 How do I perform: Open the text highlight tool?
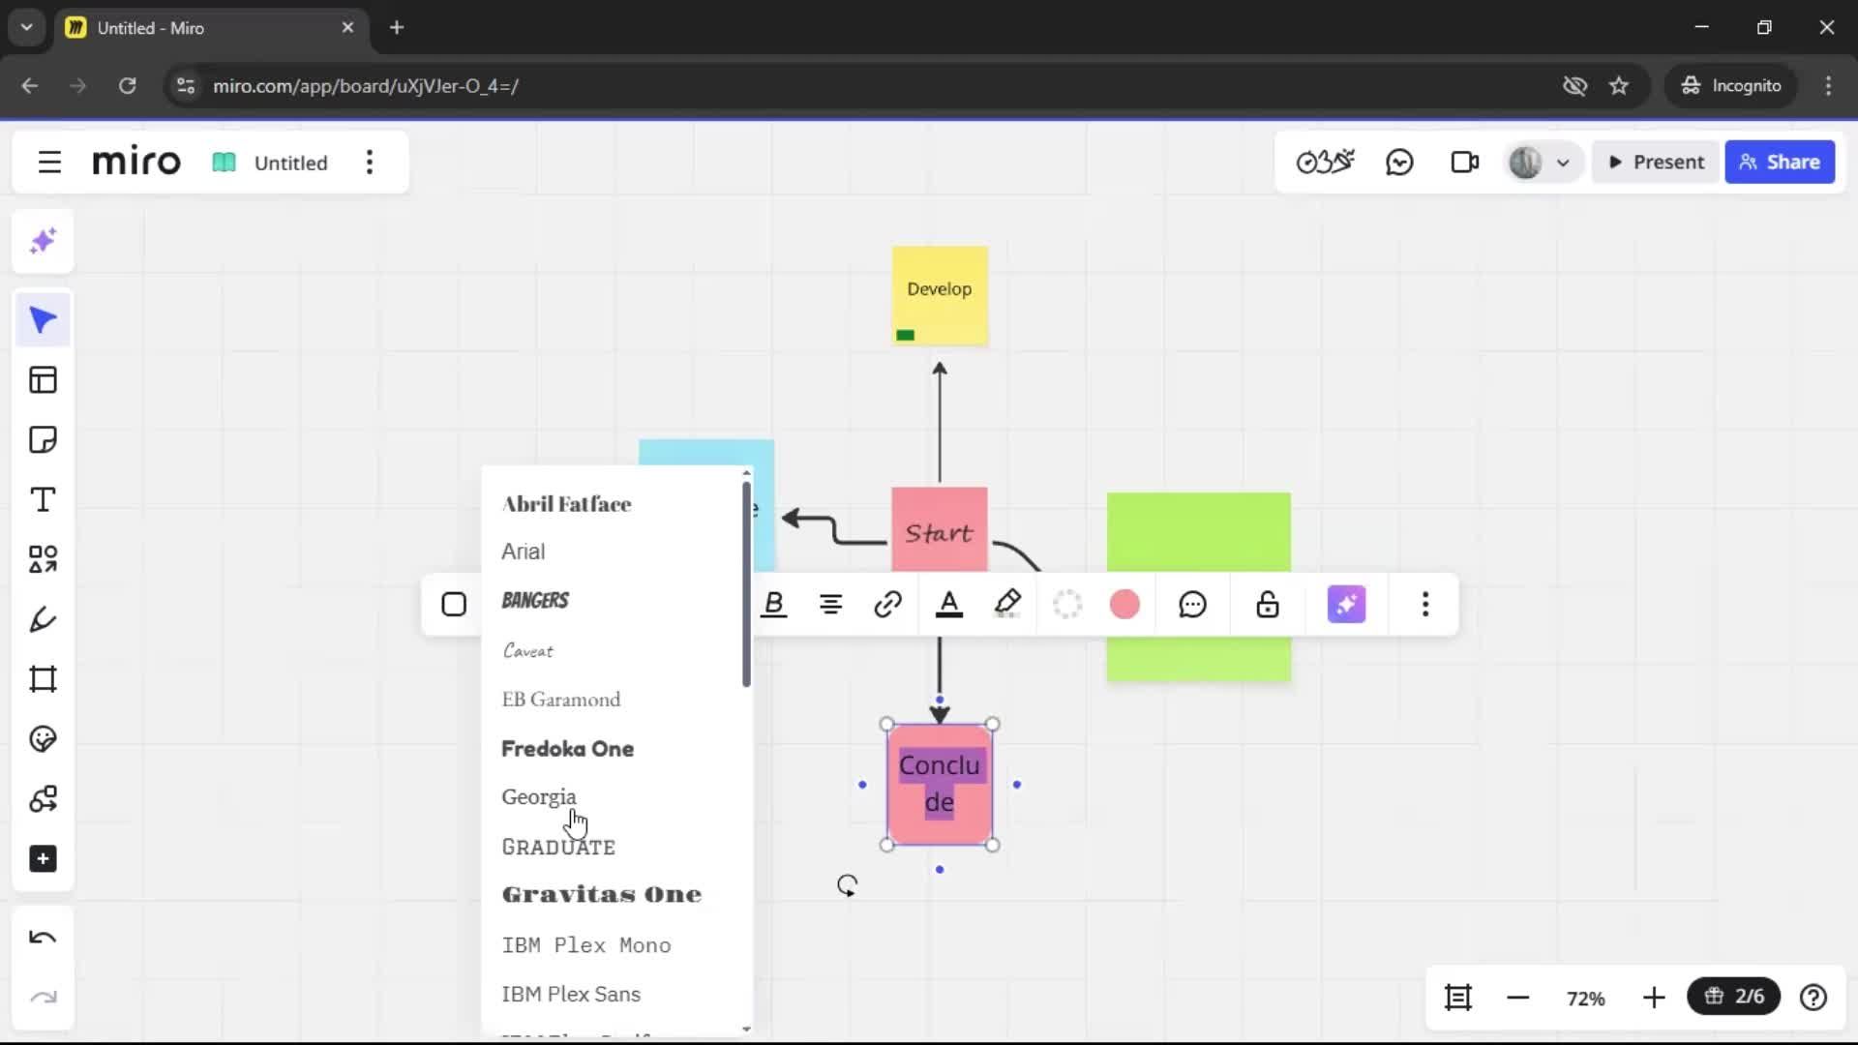[x=1007, y=605]
